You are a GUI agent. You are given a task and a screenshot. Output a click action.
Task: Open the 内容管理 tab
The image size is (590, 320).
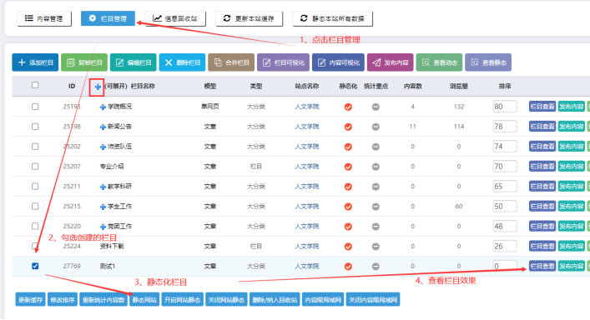pos(44,18)
